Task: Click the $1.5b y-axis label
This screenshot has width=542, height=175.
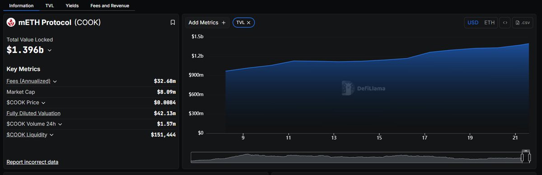Action: (197, 36)
